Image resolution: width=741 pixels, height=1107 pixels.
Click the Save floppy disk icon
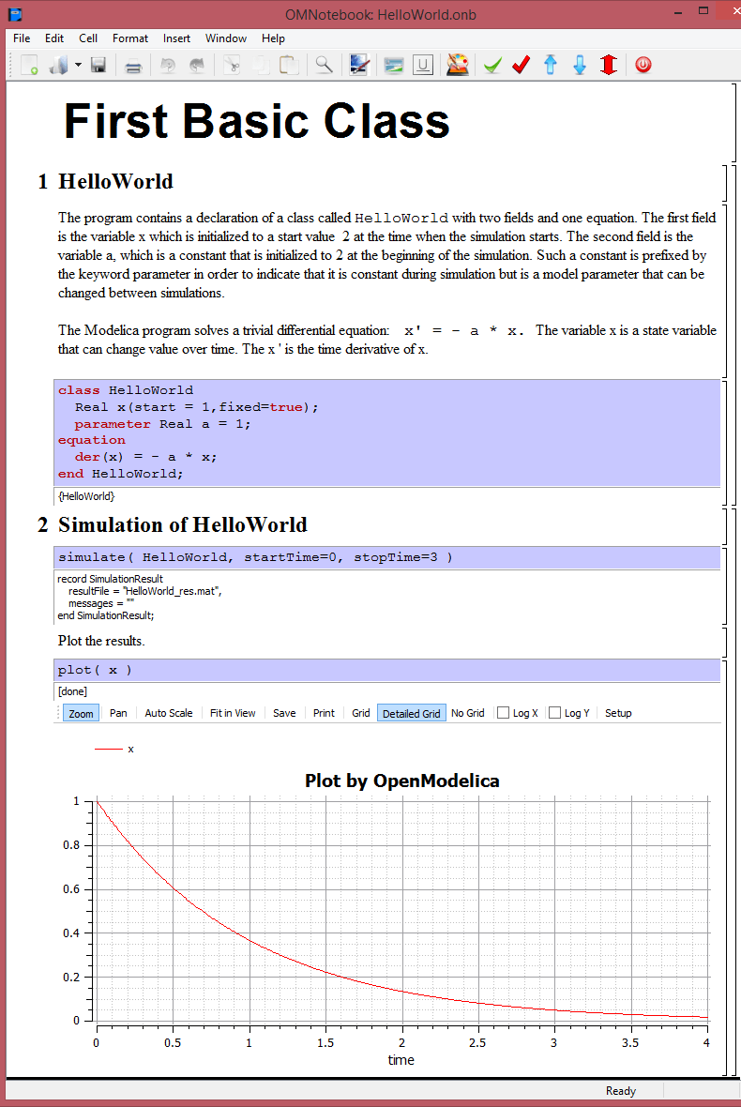tap(98, 65)
